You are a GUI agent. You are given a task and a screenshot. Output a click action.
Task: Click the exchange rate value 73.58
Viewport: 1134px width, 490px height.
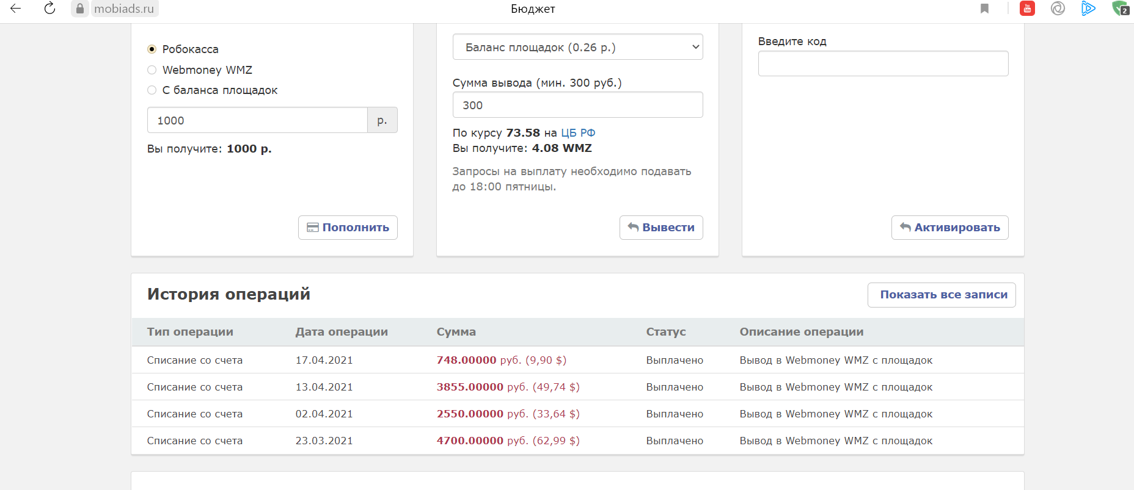click(523, 133)
